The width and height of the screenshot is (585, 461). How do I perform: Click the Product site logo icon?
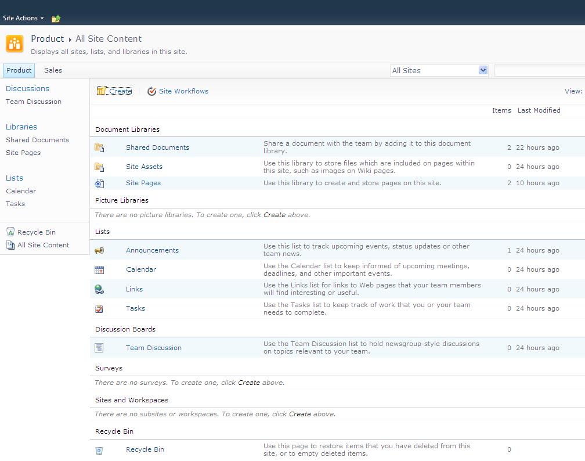14,43
